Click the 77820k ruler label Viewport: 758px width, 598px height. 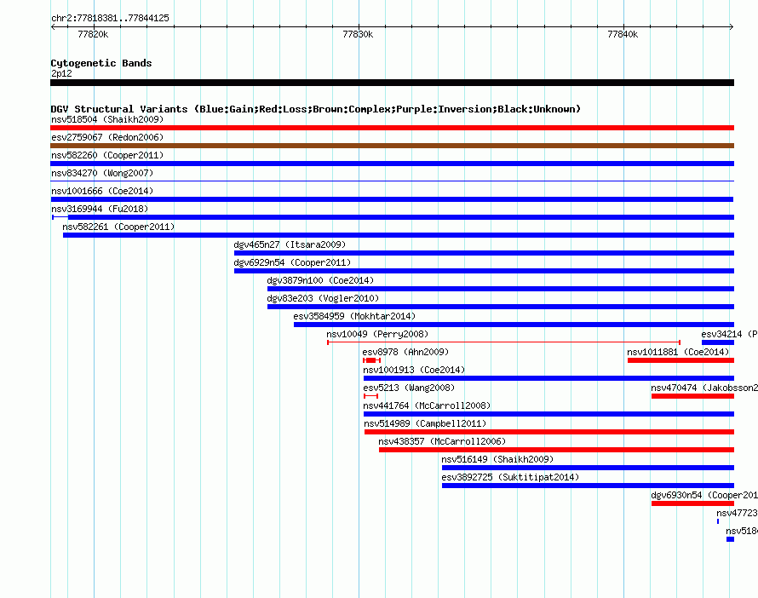tap(93, 34)
